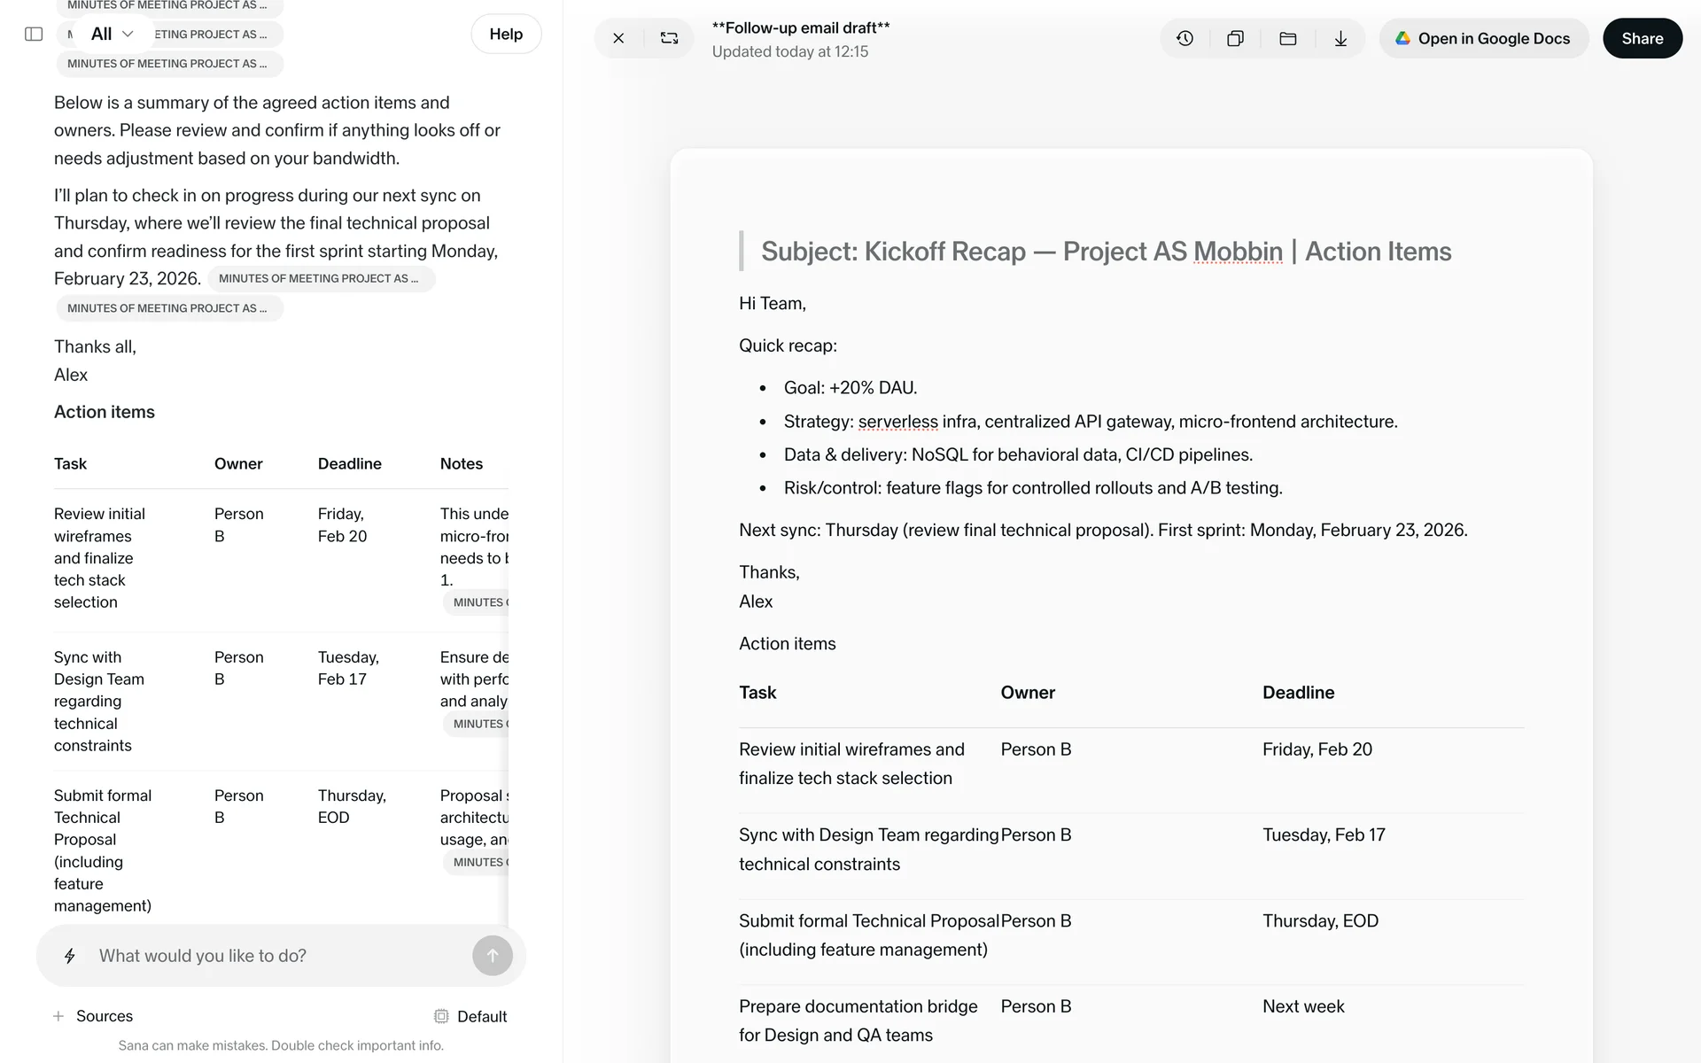The image size is (1701, 1063).
Task: Open the Default mode selector
Action: 470,1016
